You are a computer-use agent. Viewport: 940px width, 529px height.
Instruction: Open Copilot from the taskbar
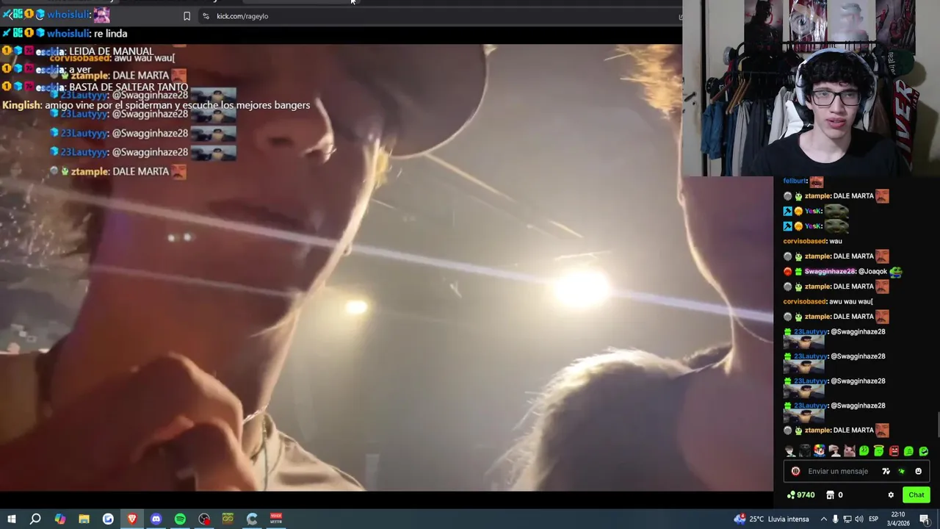(x=59, y=519)
